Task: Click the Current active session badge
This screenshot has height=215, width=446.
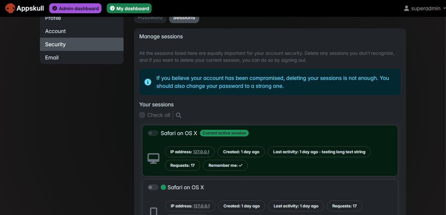Action: pyautogui.click(x=224, y=133)
